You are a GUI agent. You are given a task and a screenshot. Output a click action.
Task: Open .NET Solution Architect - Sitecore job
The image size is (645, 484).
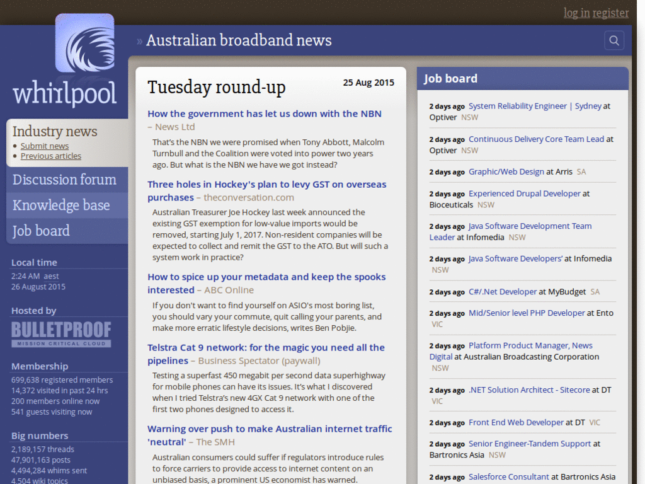[x=529, y=389]
